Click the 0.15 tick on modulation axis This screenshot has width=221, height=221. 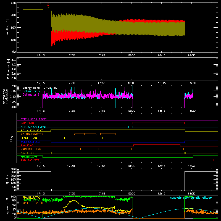(13, 91)
